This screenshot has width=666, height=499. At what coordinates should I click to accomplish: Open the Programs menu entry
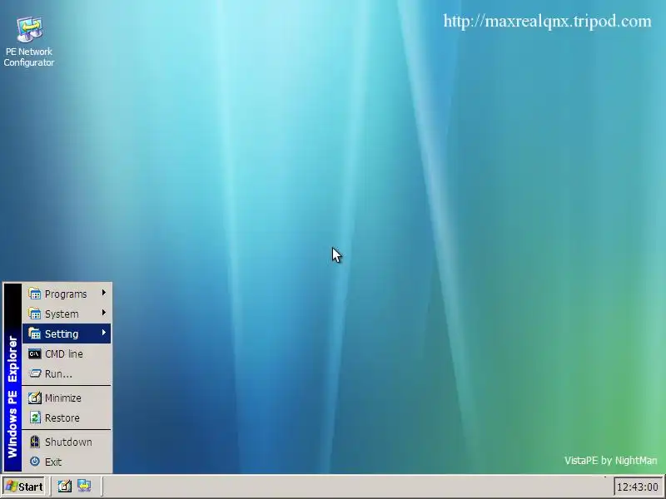pyautogui.click(x=67, y=294)
